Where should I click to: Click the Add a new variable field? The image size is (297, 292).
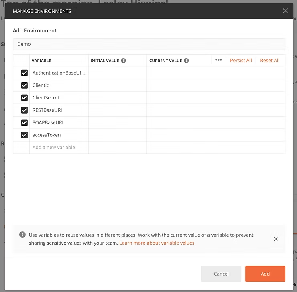59,148
